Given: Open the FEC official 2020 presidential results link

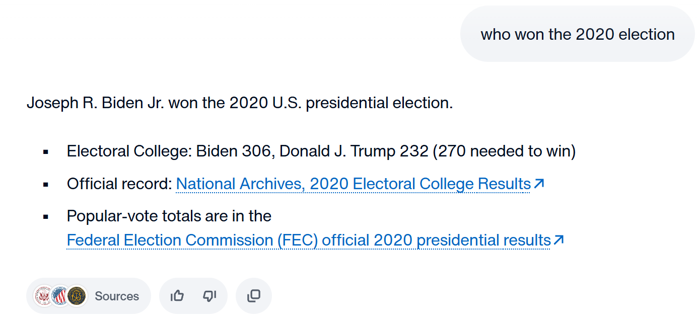Looking at the screenshot, I should tap(309, 240).
